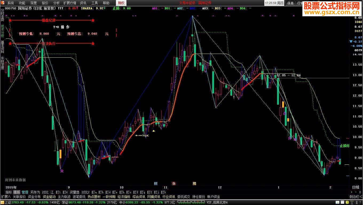This screenshot has width=363, height=205.
Task: Click the status bar icon left of 上证
Action: (2, 203)
